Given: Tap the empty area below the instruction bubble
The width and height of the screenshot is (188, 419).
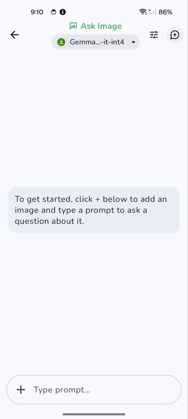Looking at the screenshot, I should [94, 304].
